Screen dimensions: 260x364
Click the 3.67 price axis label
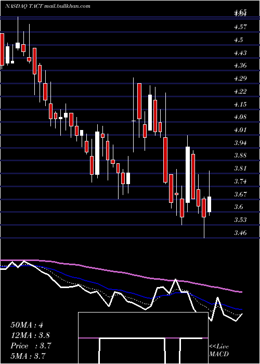click(x=240, y=194)
